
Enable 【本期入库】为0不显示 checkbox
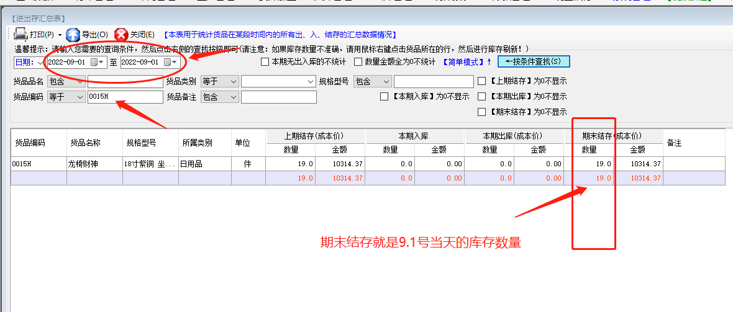coord(385,97)
